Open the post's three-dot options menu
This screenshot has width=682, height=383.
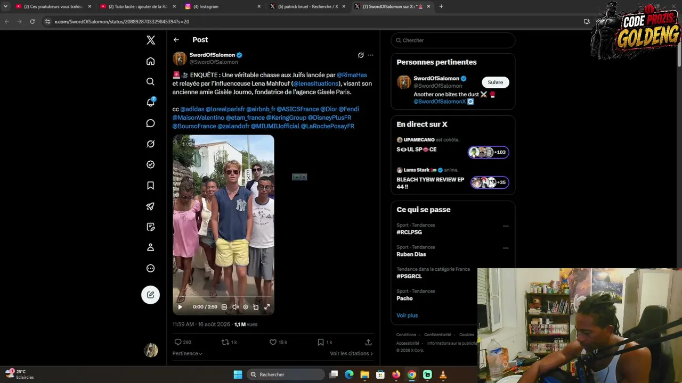tap(371, 55)
